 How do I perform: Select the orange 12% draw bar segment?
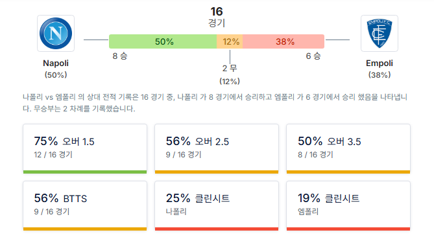coord(230,41)
